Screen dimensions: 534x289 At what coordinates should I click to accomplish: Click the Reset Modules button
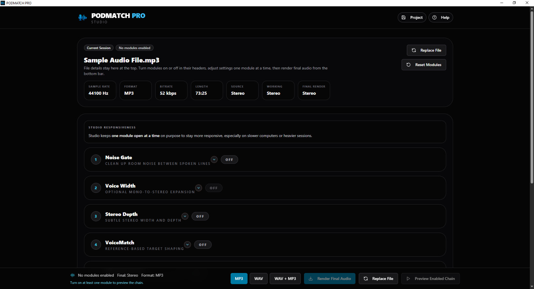click(424, 65)
